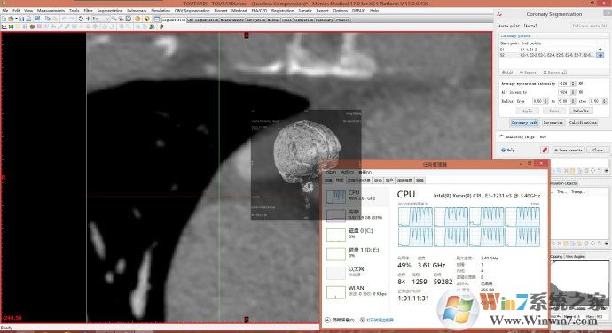Click the Save results button

569,150
